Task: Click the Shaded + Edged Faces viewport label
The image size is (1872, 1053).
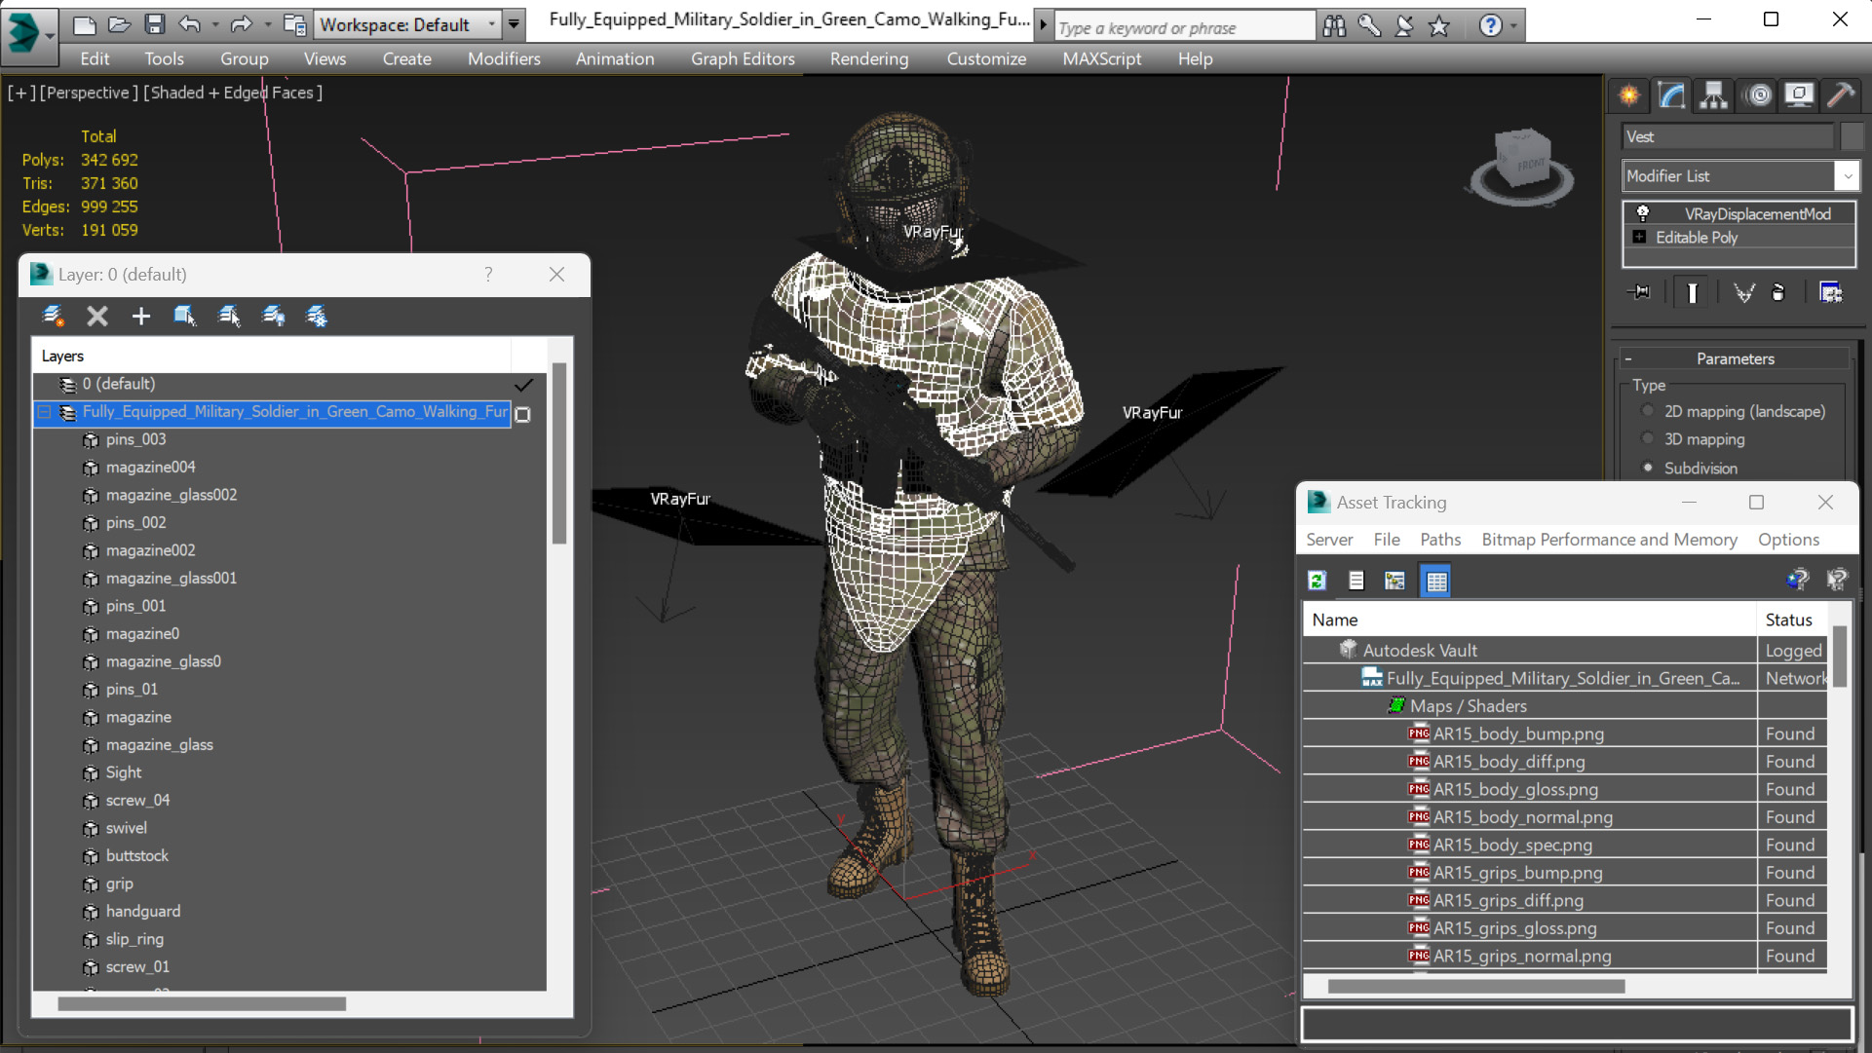Action: [x=233, y=93]
